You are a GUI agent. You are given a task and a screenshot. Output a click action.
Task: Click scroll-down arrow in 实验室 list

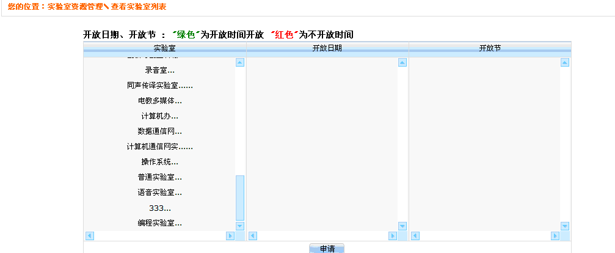(239, 226)
